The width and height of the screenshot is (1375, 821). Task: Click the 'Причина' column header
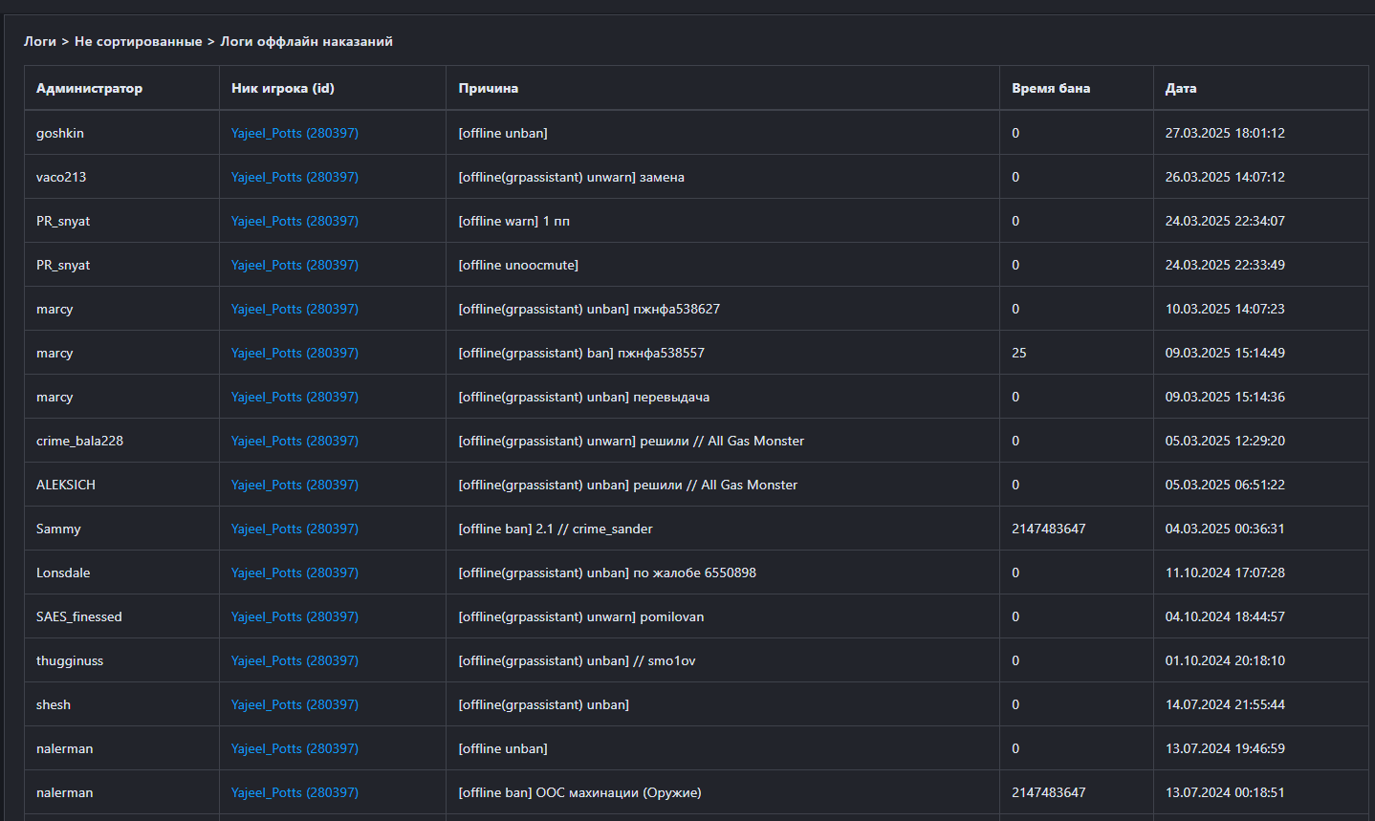(x=488, y=88)
